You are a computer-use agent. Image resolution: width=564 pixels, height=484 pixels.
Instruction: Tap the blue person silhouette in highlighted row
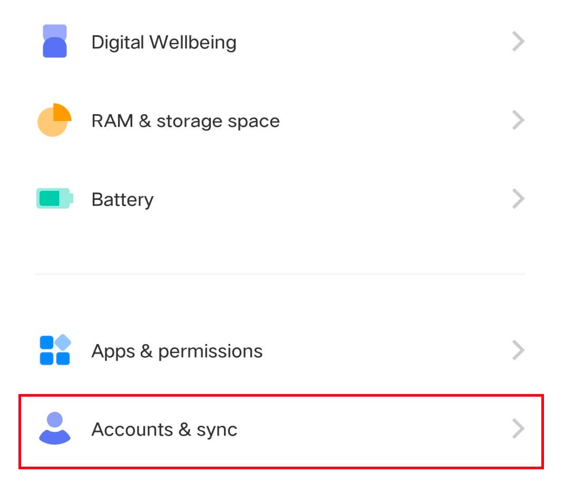point(53,429)
